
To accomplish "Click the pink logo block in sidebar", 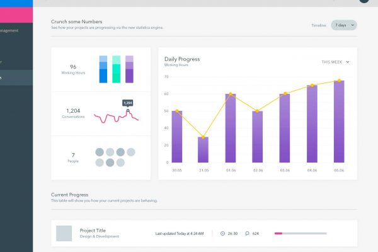I will coord(16,11).
